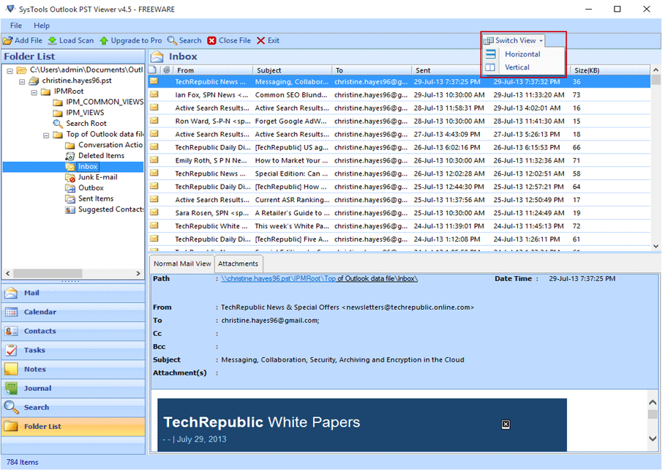Viewport: 662px width, 470px height.
Task: Click the up arrow of the preview pane scrollbar
Action: (652, 403)
